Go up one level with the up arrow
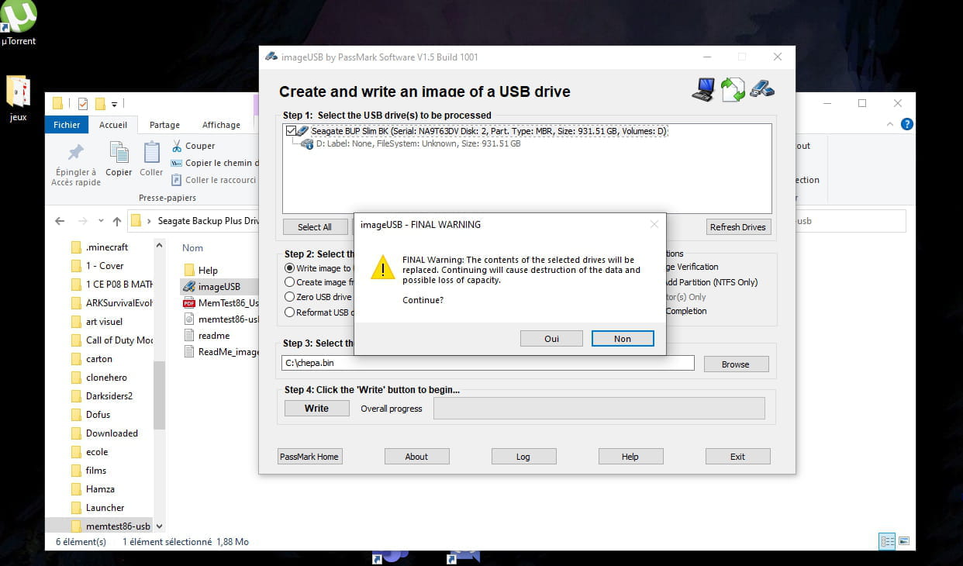The image size is (963, 566). tap(116, 221)
